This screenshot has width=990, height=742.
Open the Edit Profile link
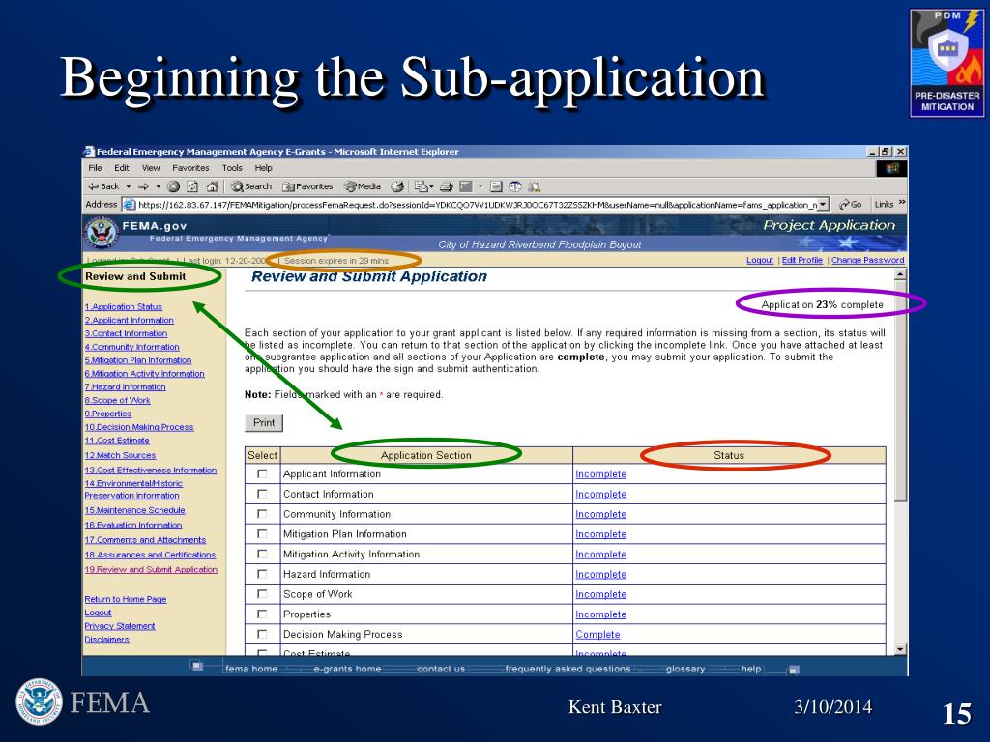801,260
